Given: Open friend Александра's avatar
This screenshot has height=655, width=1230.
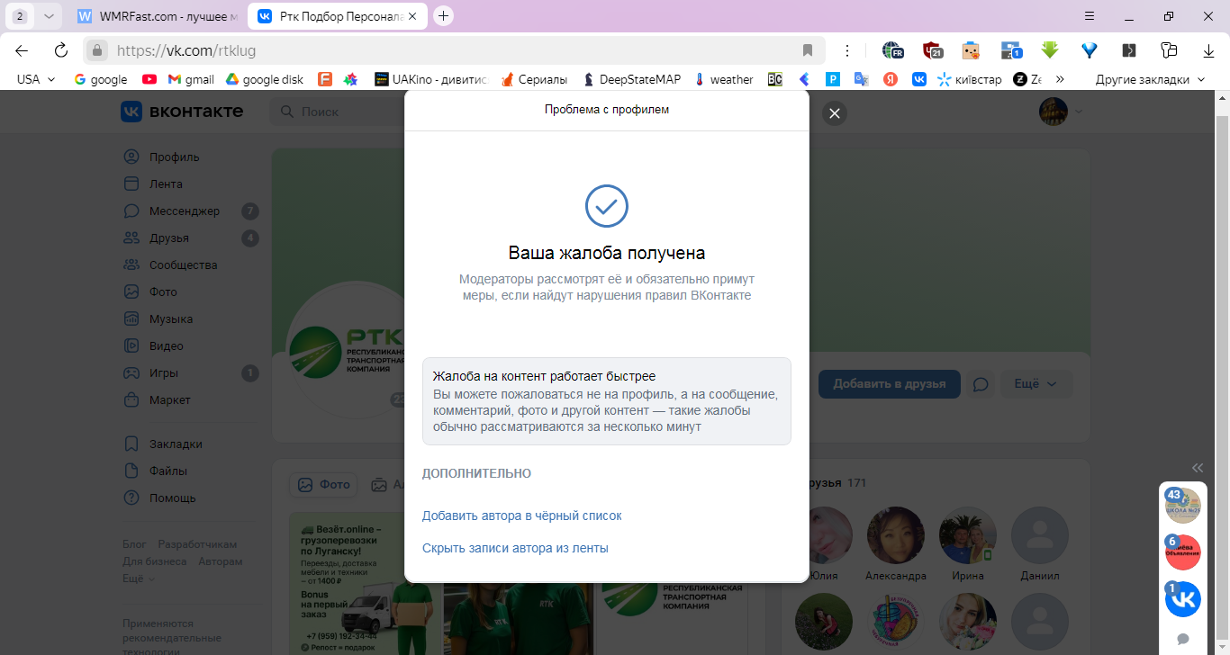Looking at the screenshot, I should pyautogui.click(x=895, y=535).
